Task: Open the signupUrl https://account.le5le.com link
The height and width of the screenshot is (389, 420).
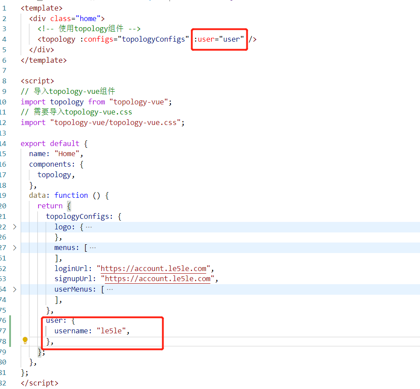Action: click(158, 279)
